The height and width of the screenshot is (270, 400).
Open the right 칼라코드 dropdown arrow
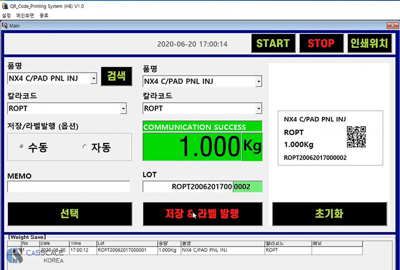pos(258,108)
